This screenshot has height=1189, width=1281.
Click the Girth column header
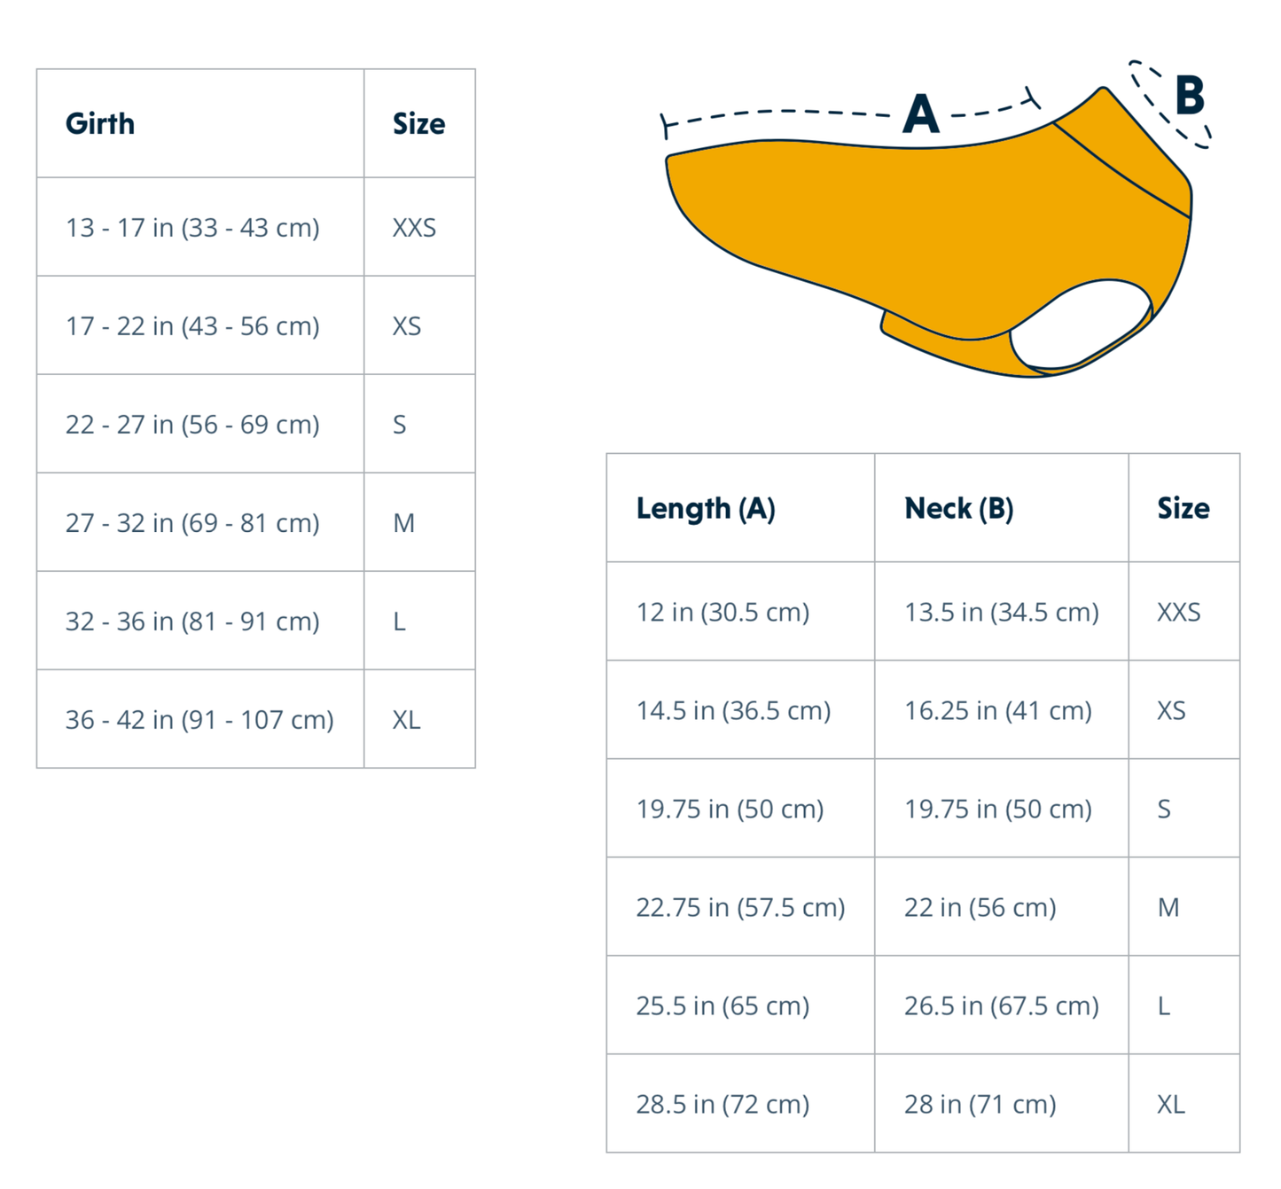[x=100, y=124]
